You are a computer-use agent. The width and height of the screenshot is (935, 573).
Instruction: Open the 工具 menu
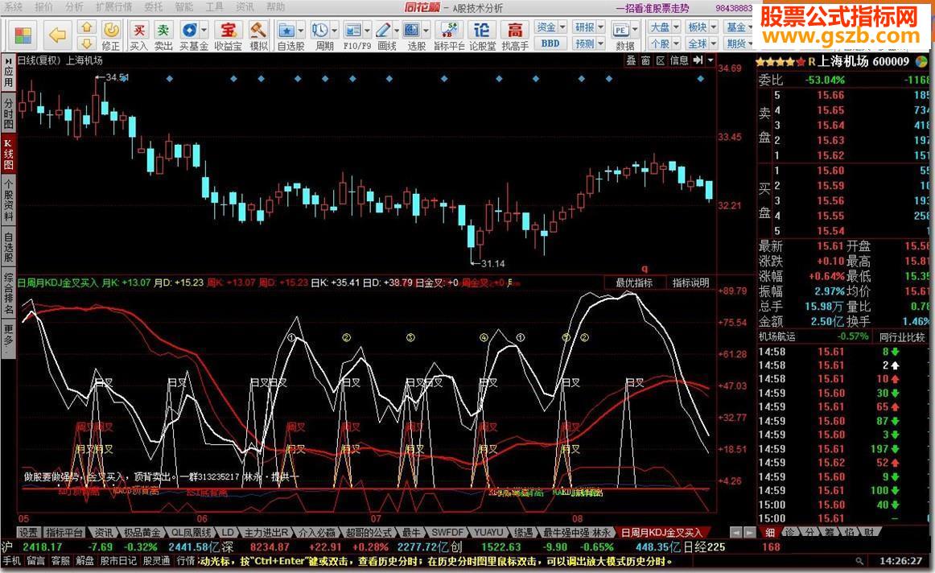pyautogui.click(x=213, y=7)
